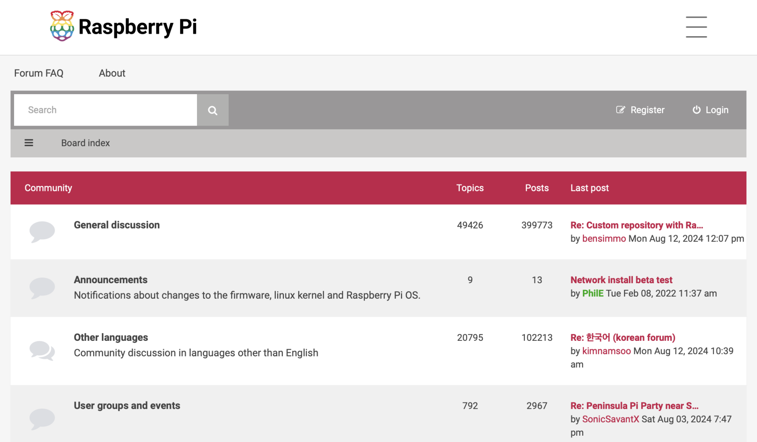
Task: Open the Forum FAQ menu item
Action: 39,73
